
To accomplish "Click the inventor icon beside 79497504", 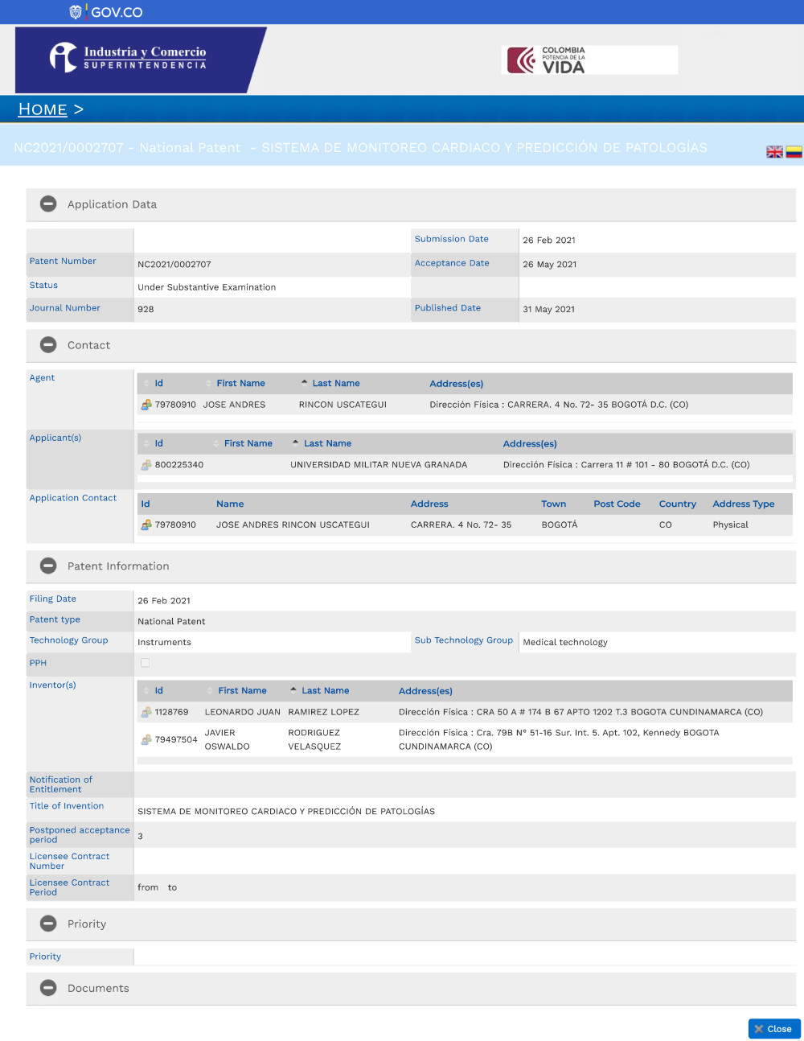I will point(146,739).
